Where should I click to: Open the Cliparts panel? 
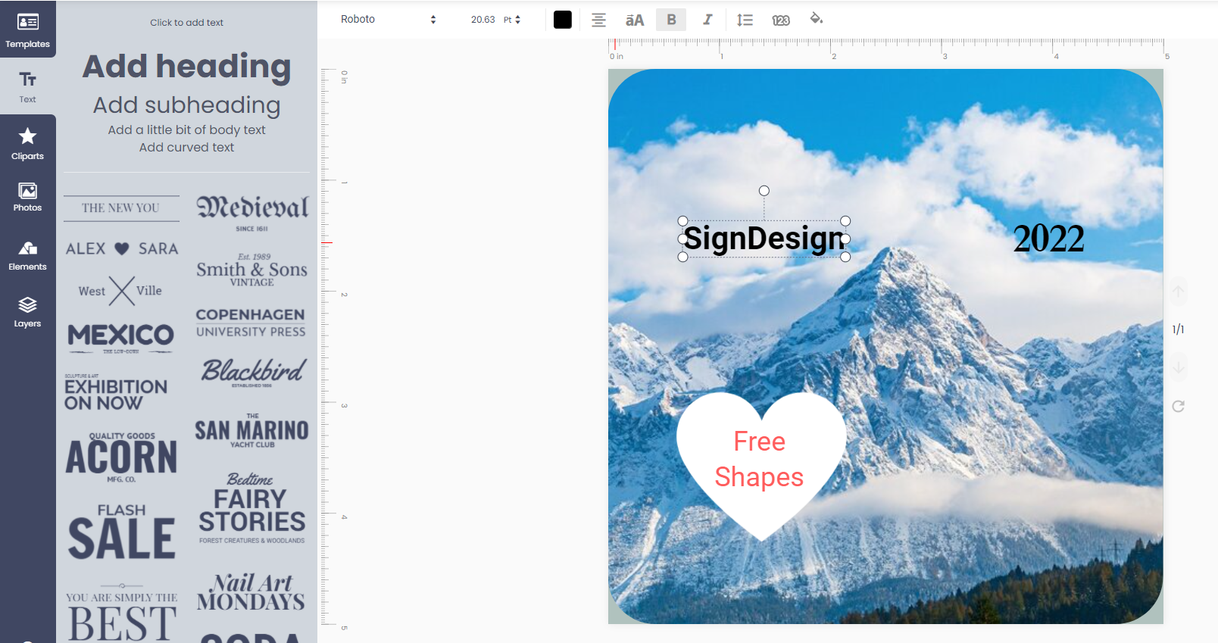point(27,143)
